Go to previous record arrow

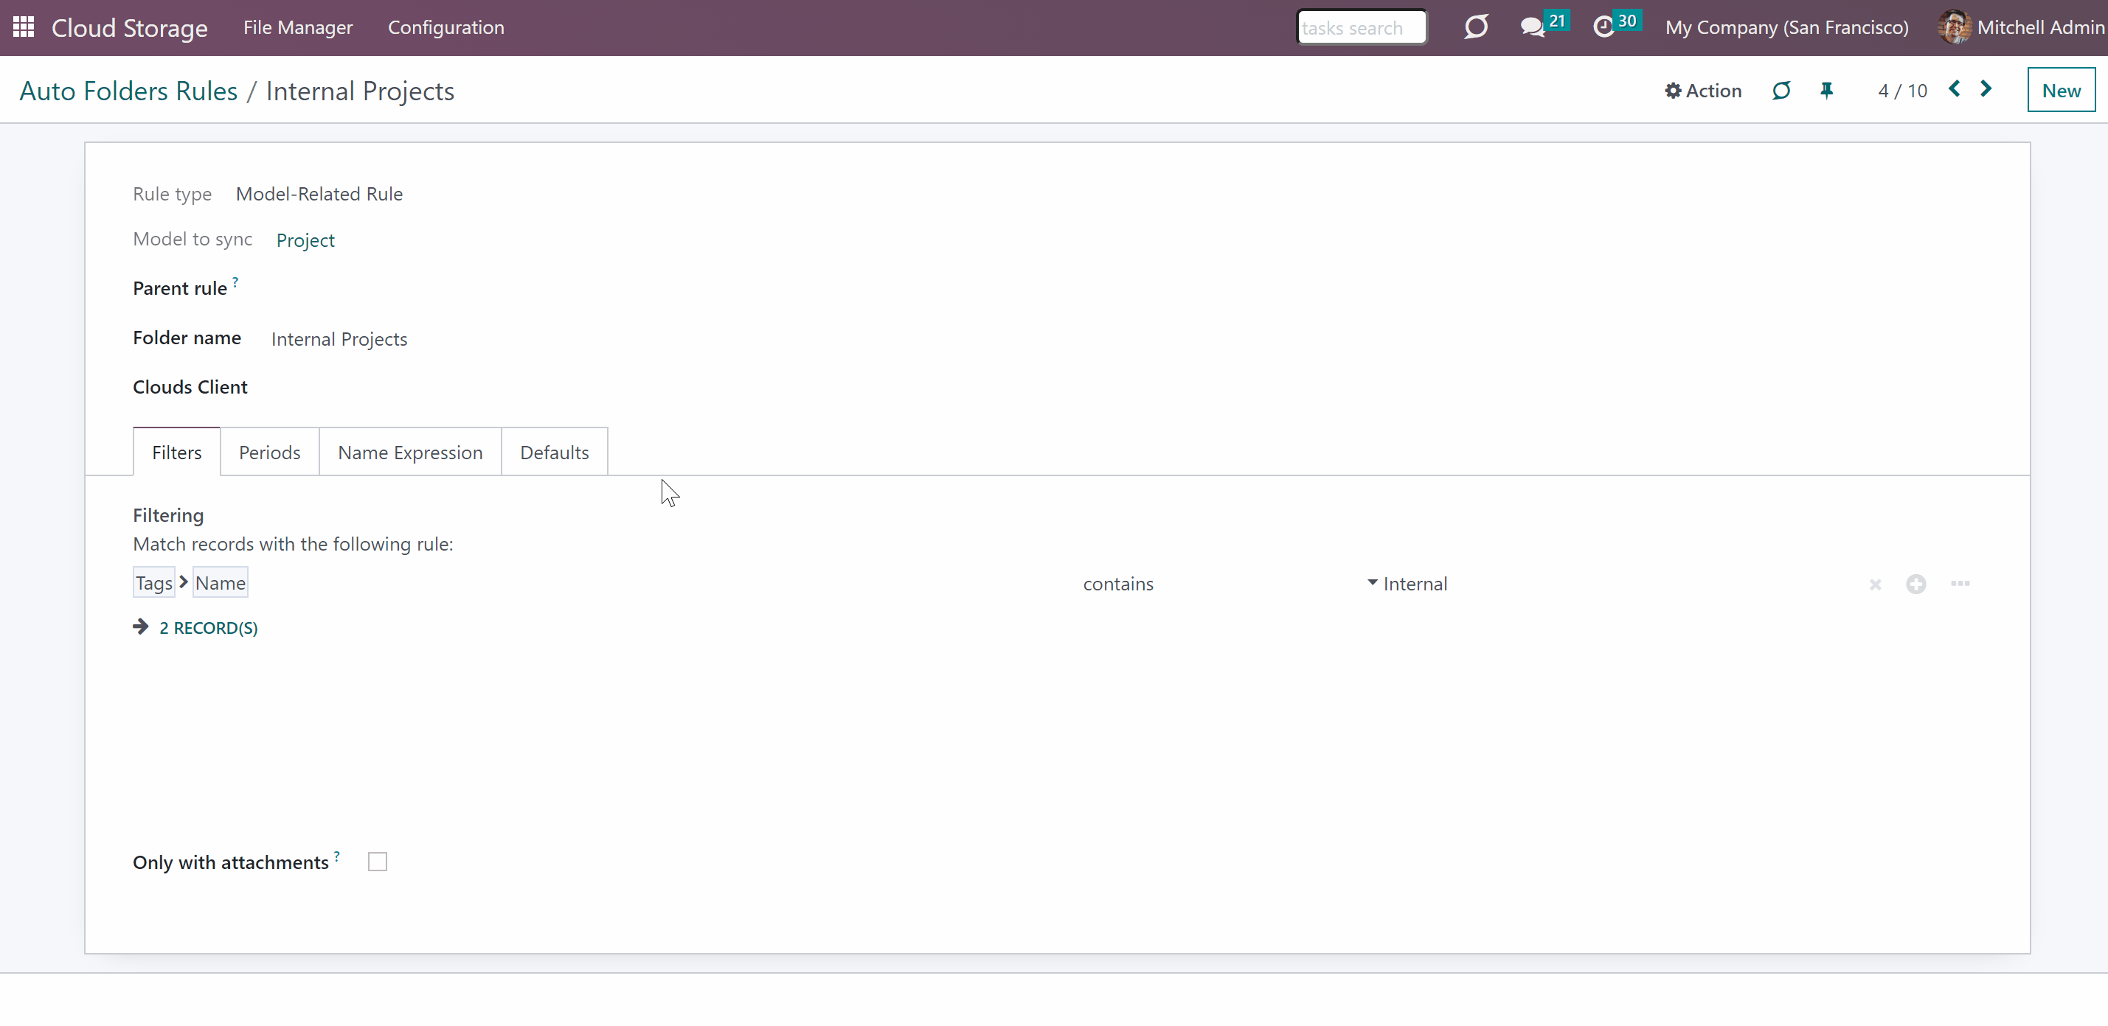1954,89
